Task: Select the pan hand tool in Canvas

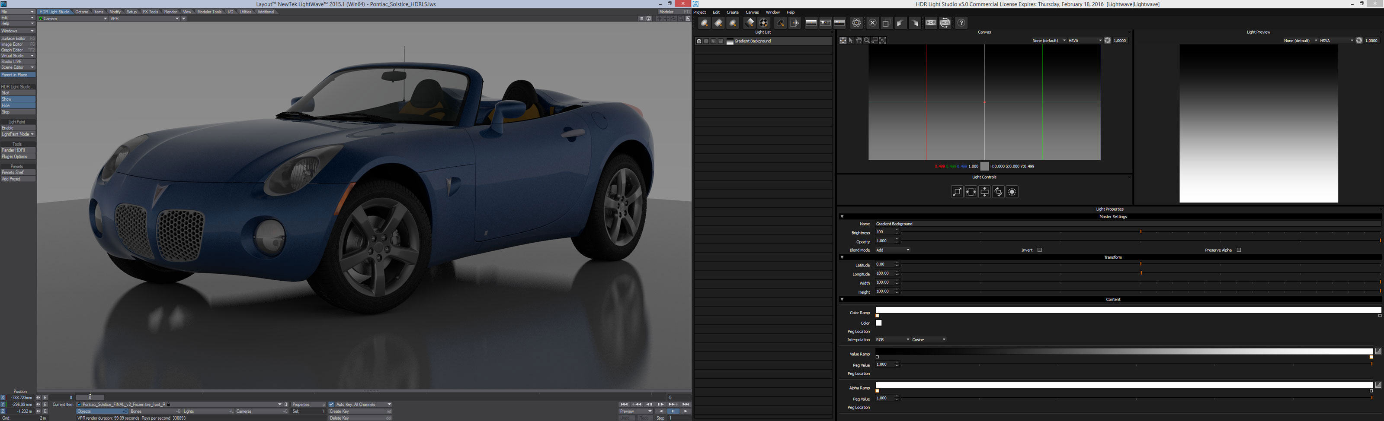Action: tap(859, 40)
